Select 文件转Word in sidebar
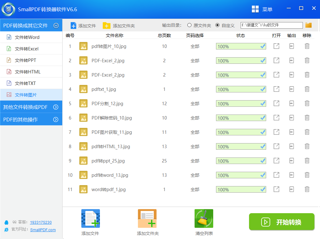The width and height of the screenshot is (320, 239). [x=31, y=37]
